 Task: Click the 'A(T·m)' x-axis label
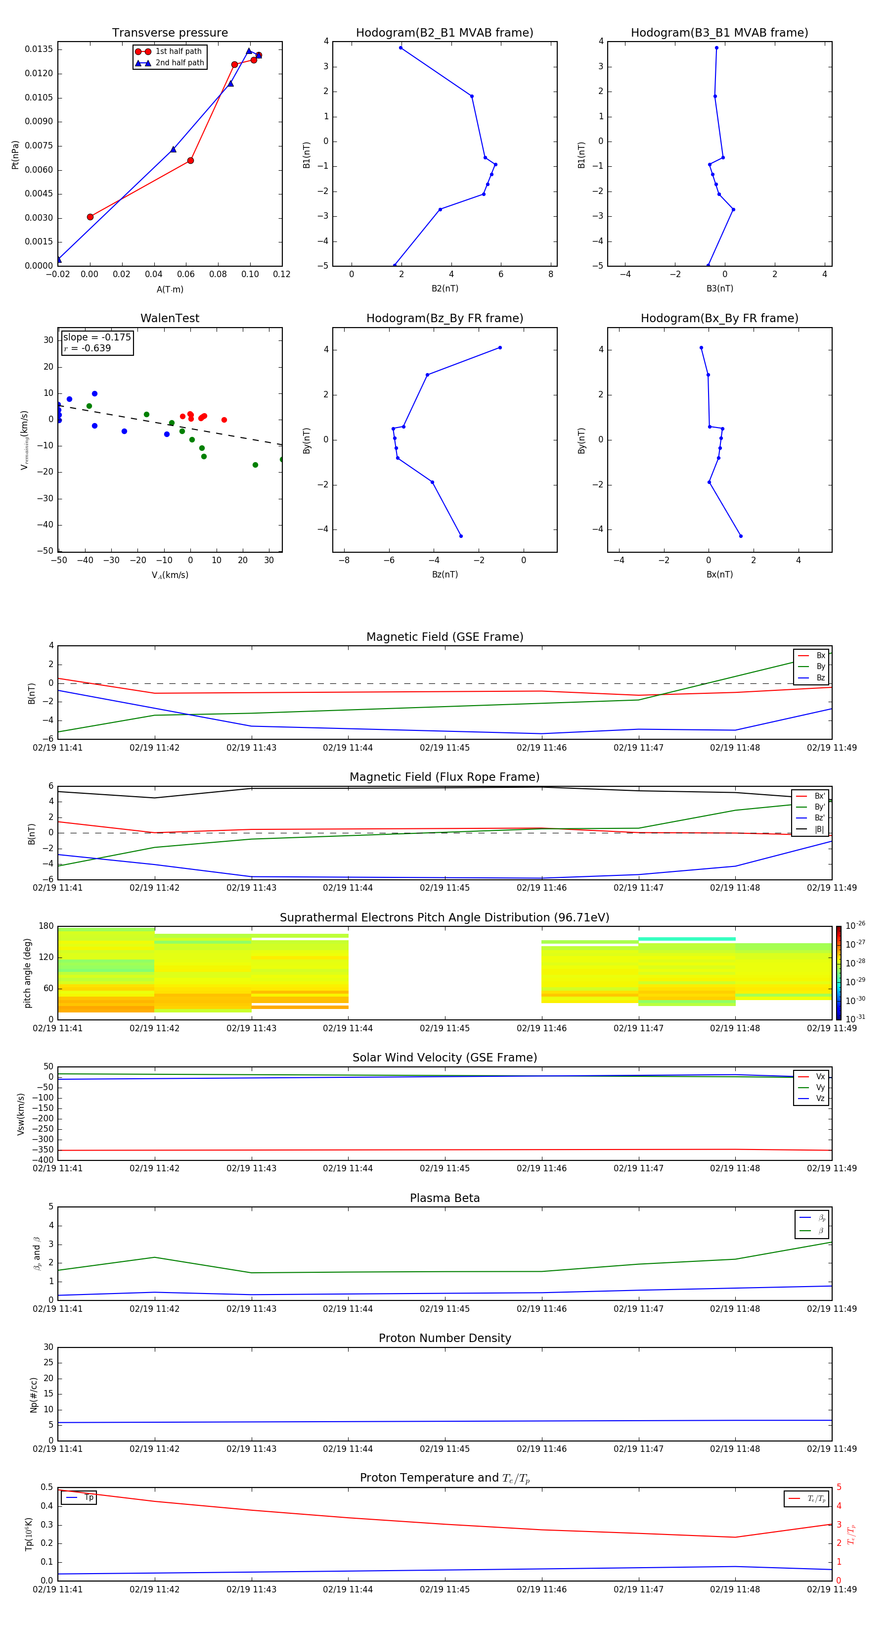pos(170,289)
